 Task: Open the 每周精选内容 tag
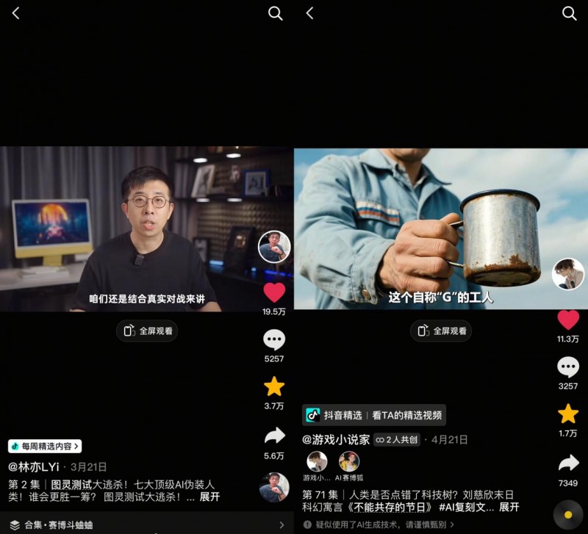(x=45, y=446)
